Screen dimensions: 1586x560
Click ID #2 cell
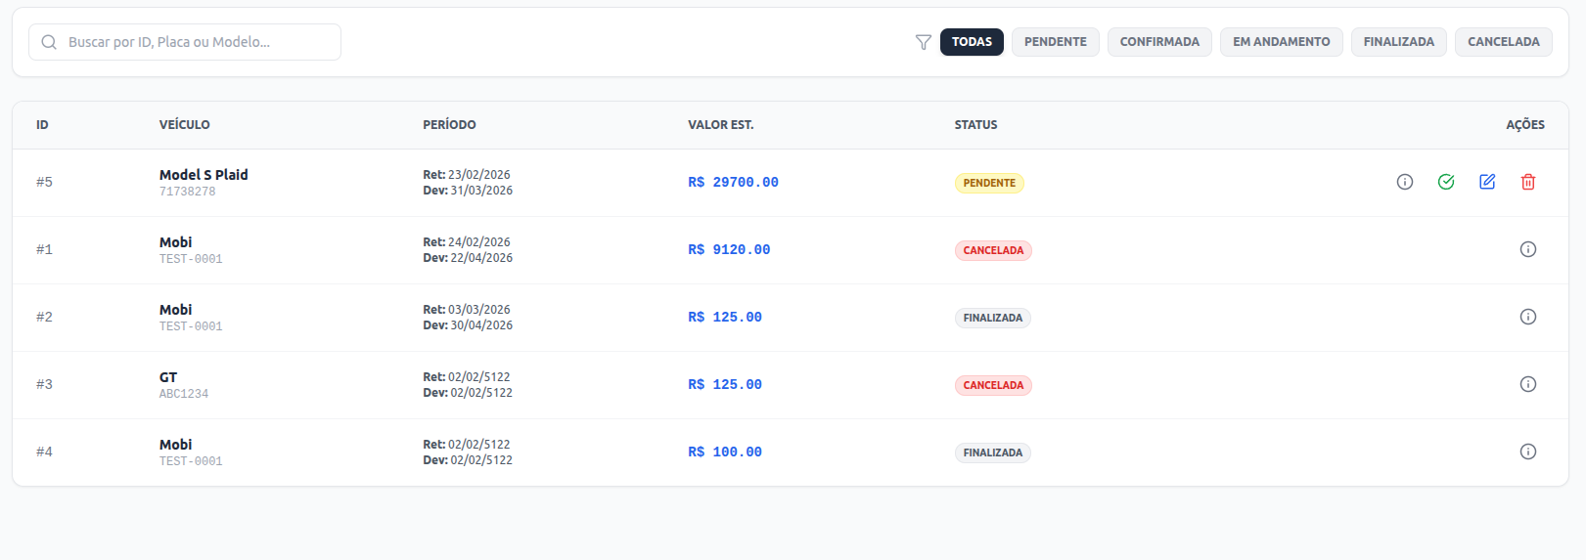[x=44, y=317]
